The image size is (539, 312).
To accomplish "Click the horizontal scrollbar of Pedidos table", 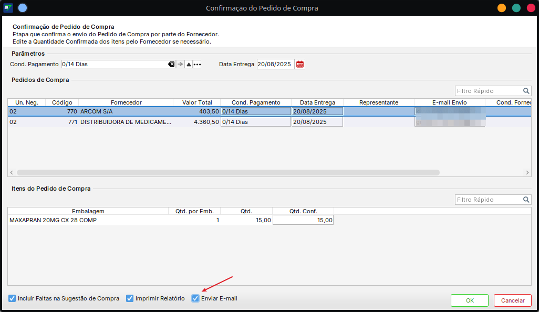I will pyautogui.click(x=228, y=172).
